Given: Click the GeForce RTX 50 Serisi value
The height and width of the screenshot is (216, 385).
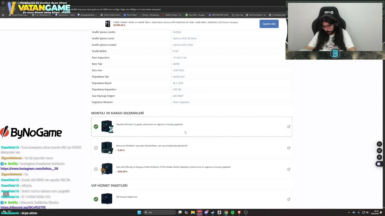Looking at the screenshot, I should click(185, 38).
